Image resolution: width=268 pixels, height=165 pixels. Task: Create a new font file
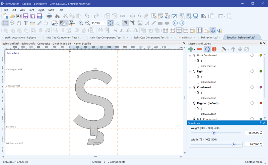click(x=5, y=16)
